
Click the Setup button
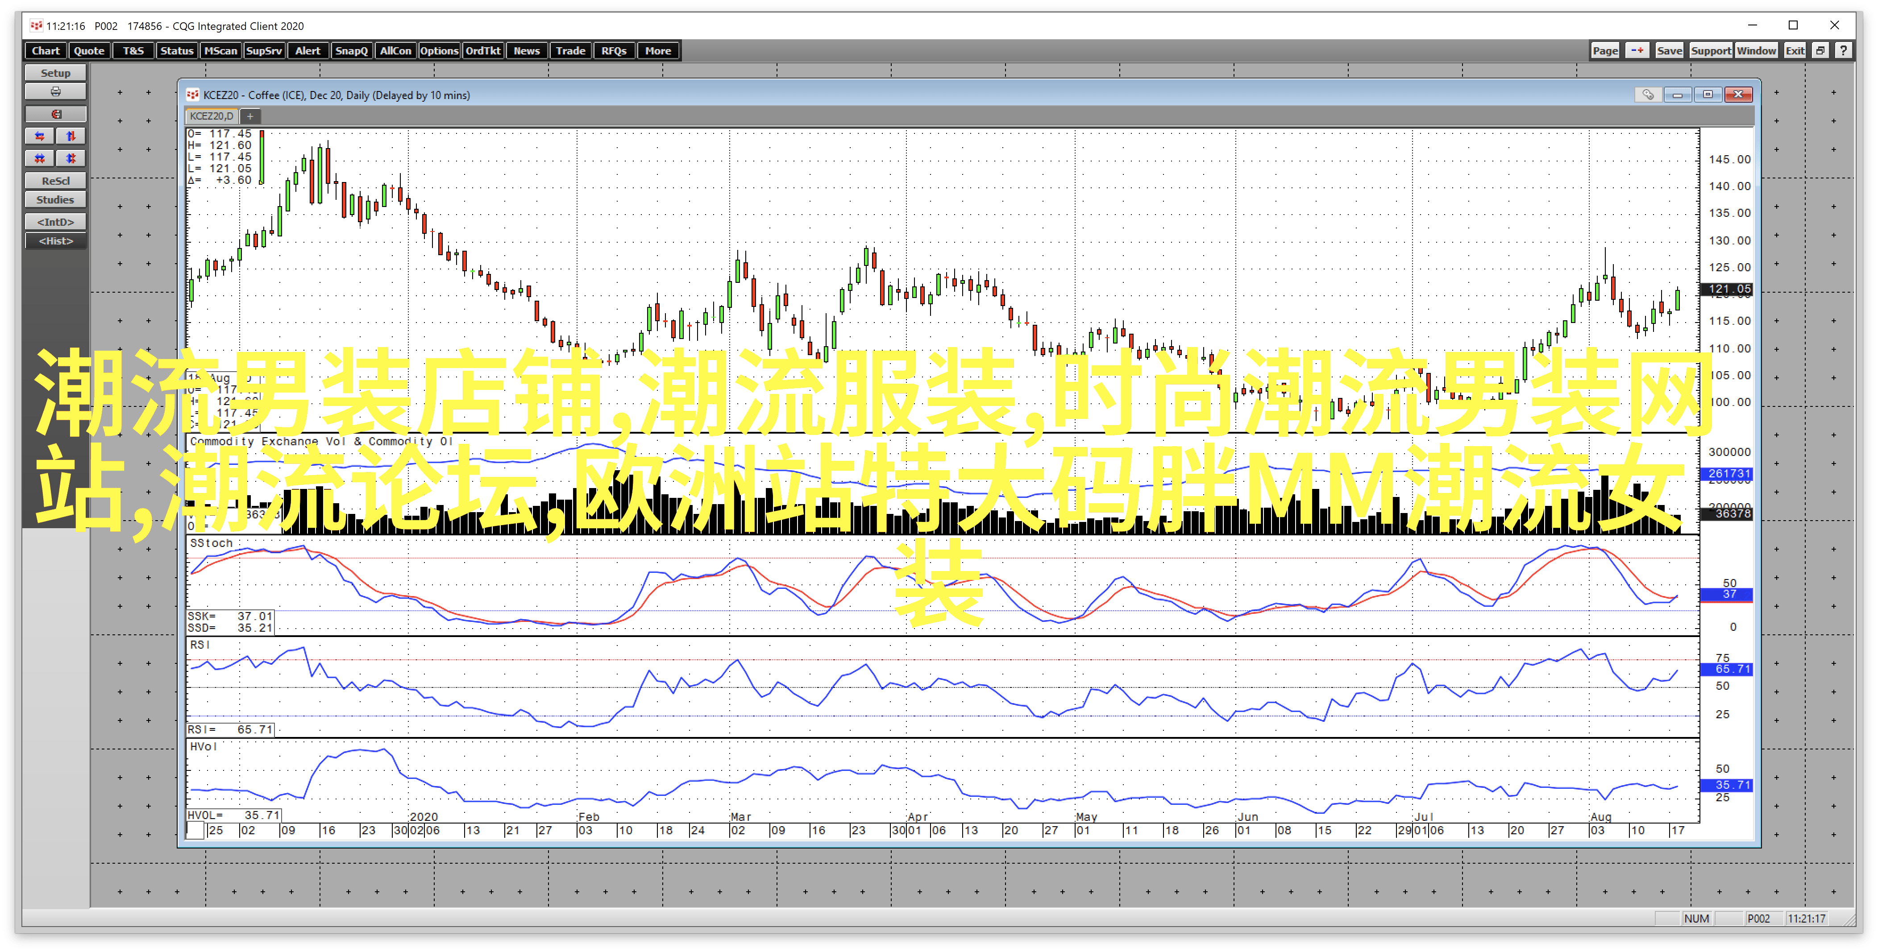click(55, 73)
